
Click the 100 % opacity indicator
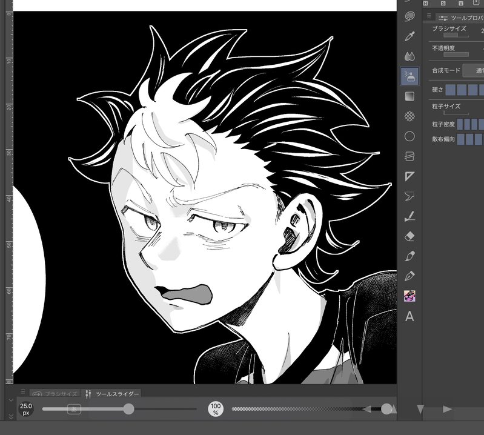coord(216,409)
